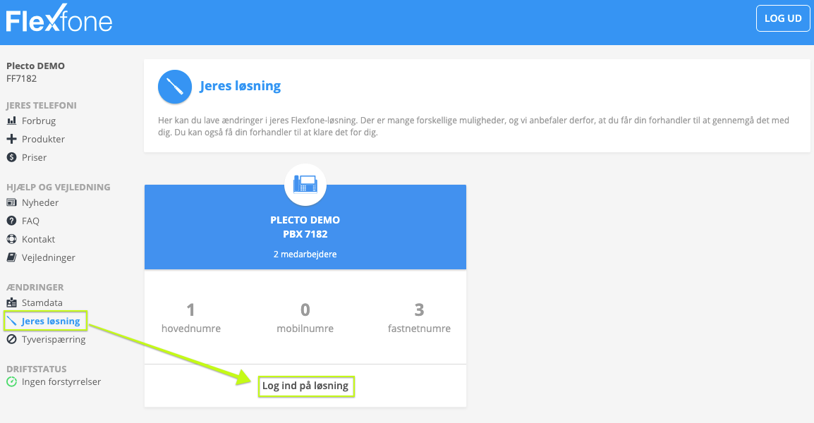
Task: Click the Priser dollar icon
Action: pyautogui.click(x=11, y=157)
